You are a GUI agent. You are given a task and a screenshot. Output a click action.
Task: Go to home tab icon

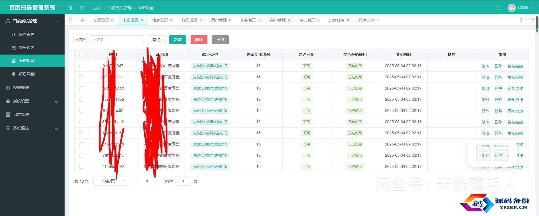click(x=82, y=20)
